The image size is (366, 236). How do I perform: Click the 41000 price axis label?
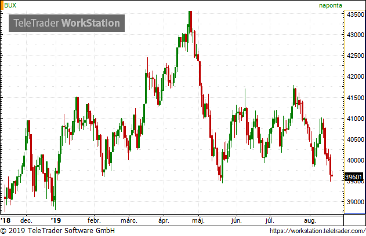point(355,119)
